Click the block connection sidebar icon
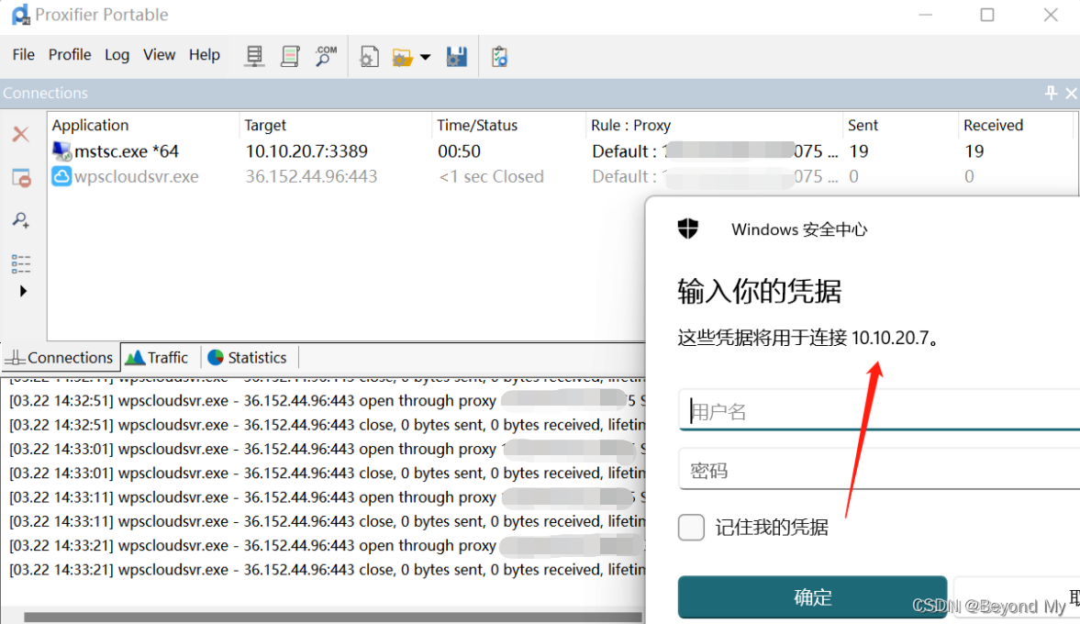The width and height of the screenshot is (1080, 624). (21, 178)
